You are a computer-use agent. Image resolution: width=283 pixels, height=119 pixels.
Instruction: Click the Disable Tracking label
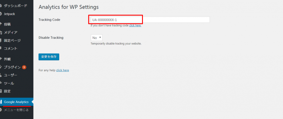(x=51, y=38)
